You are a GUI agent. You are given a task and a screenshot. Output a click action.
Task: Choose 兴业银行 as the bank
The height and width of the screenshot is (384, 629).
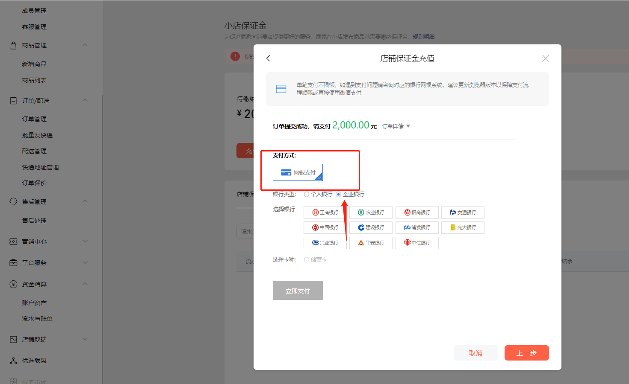pyautogui.click(x=325, y=243)
